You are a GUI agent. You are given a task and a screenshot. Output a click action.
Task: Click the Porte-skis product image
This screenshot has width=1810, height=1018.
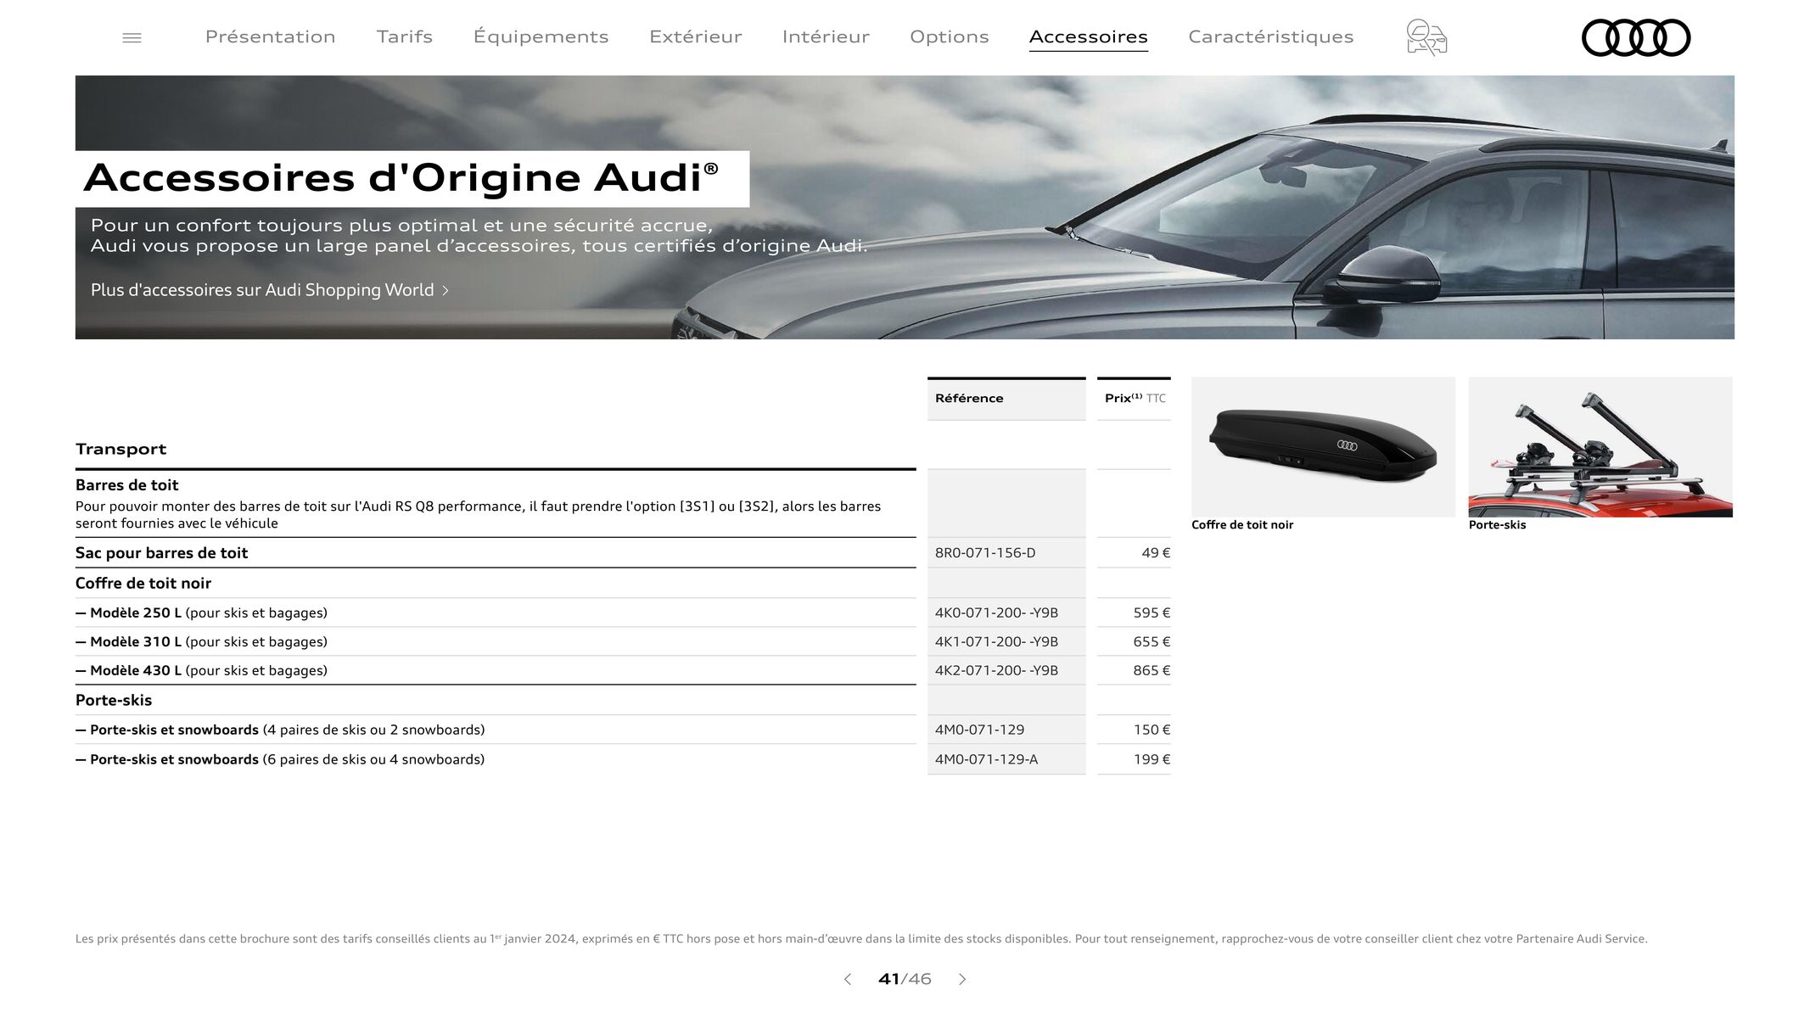[1600, 447]
